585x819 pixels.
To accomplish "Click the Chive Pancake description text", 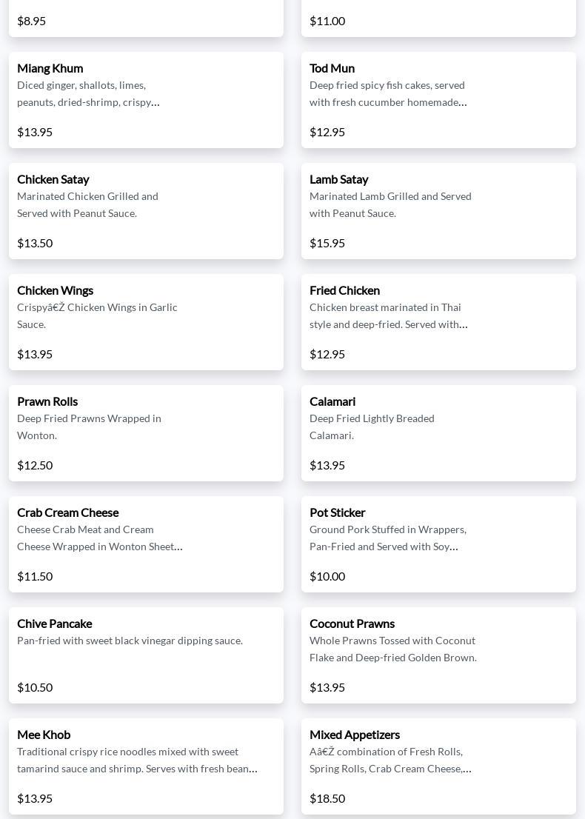I will point(130,641).
